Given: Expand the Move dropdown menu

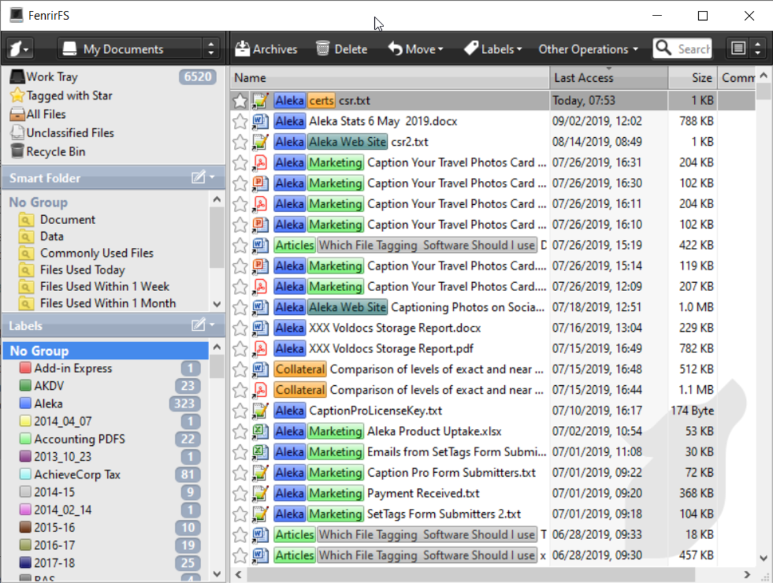Looking at the screenshot, I should click(x=415, y=49).
